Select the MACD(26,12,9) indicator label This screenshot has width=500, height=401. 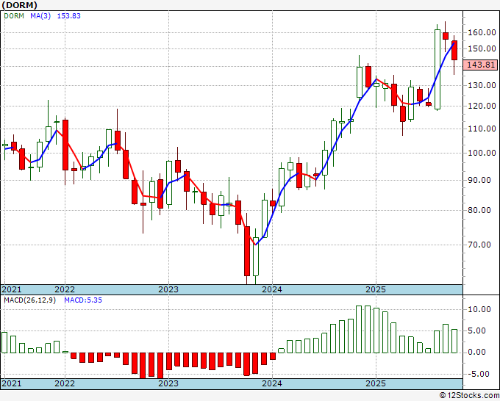pyautogui.click(x=29, y=300)
